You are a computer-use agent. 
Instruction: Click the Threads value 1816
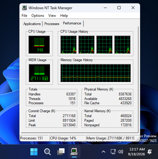(x=72, y=99)
